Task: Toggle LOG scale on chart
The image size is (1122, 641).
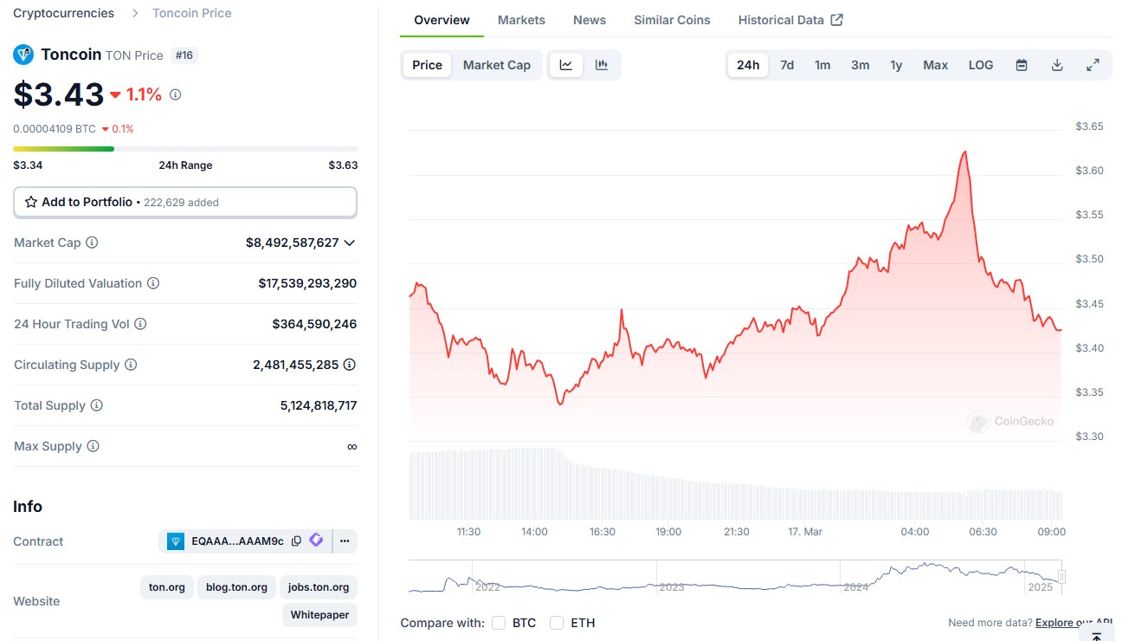Action: (x=981, y=65)
